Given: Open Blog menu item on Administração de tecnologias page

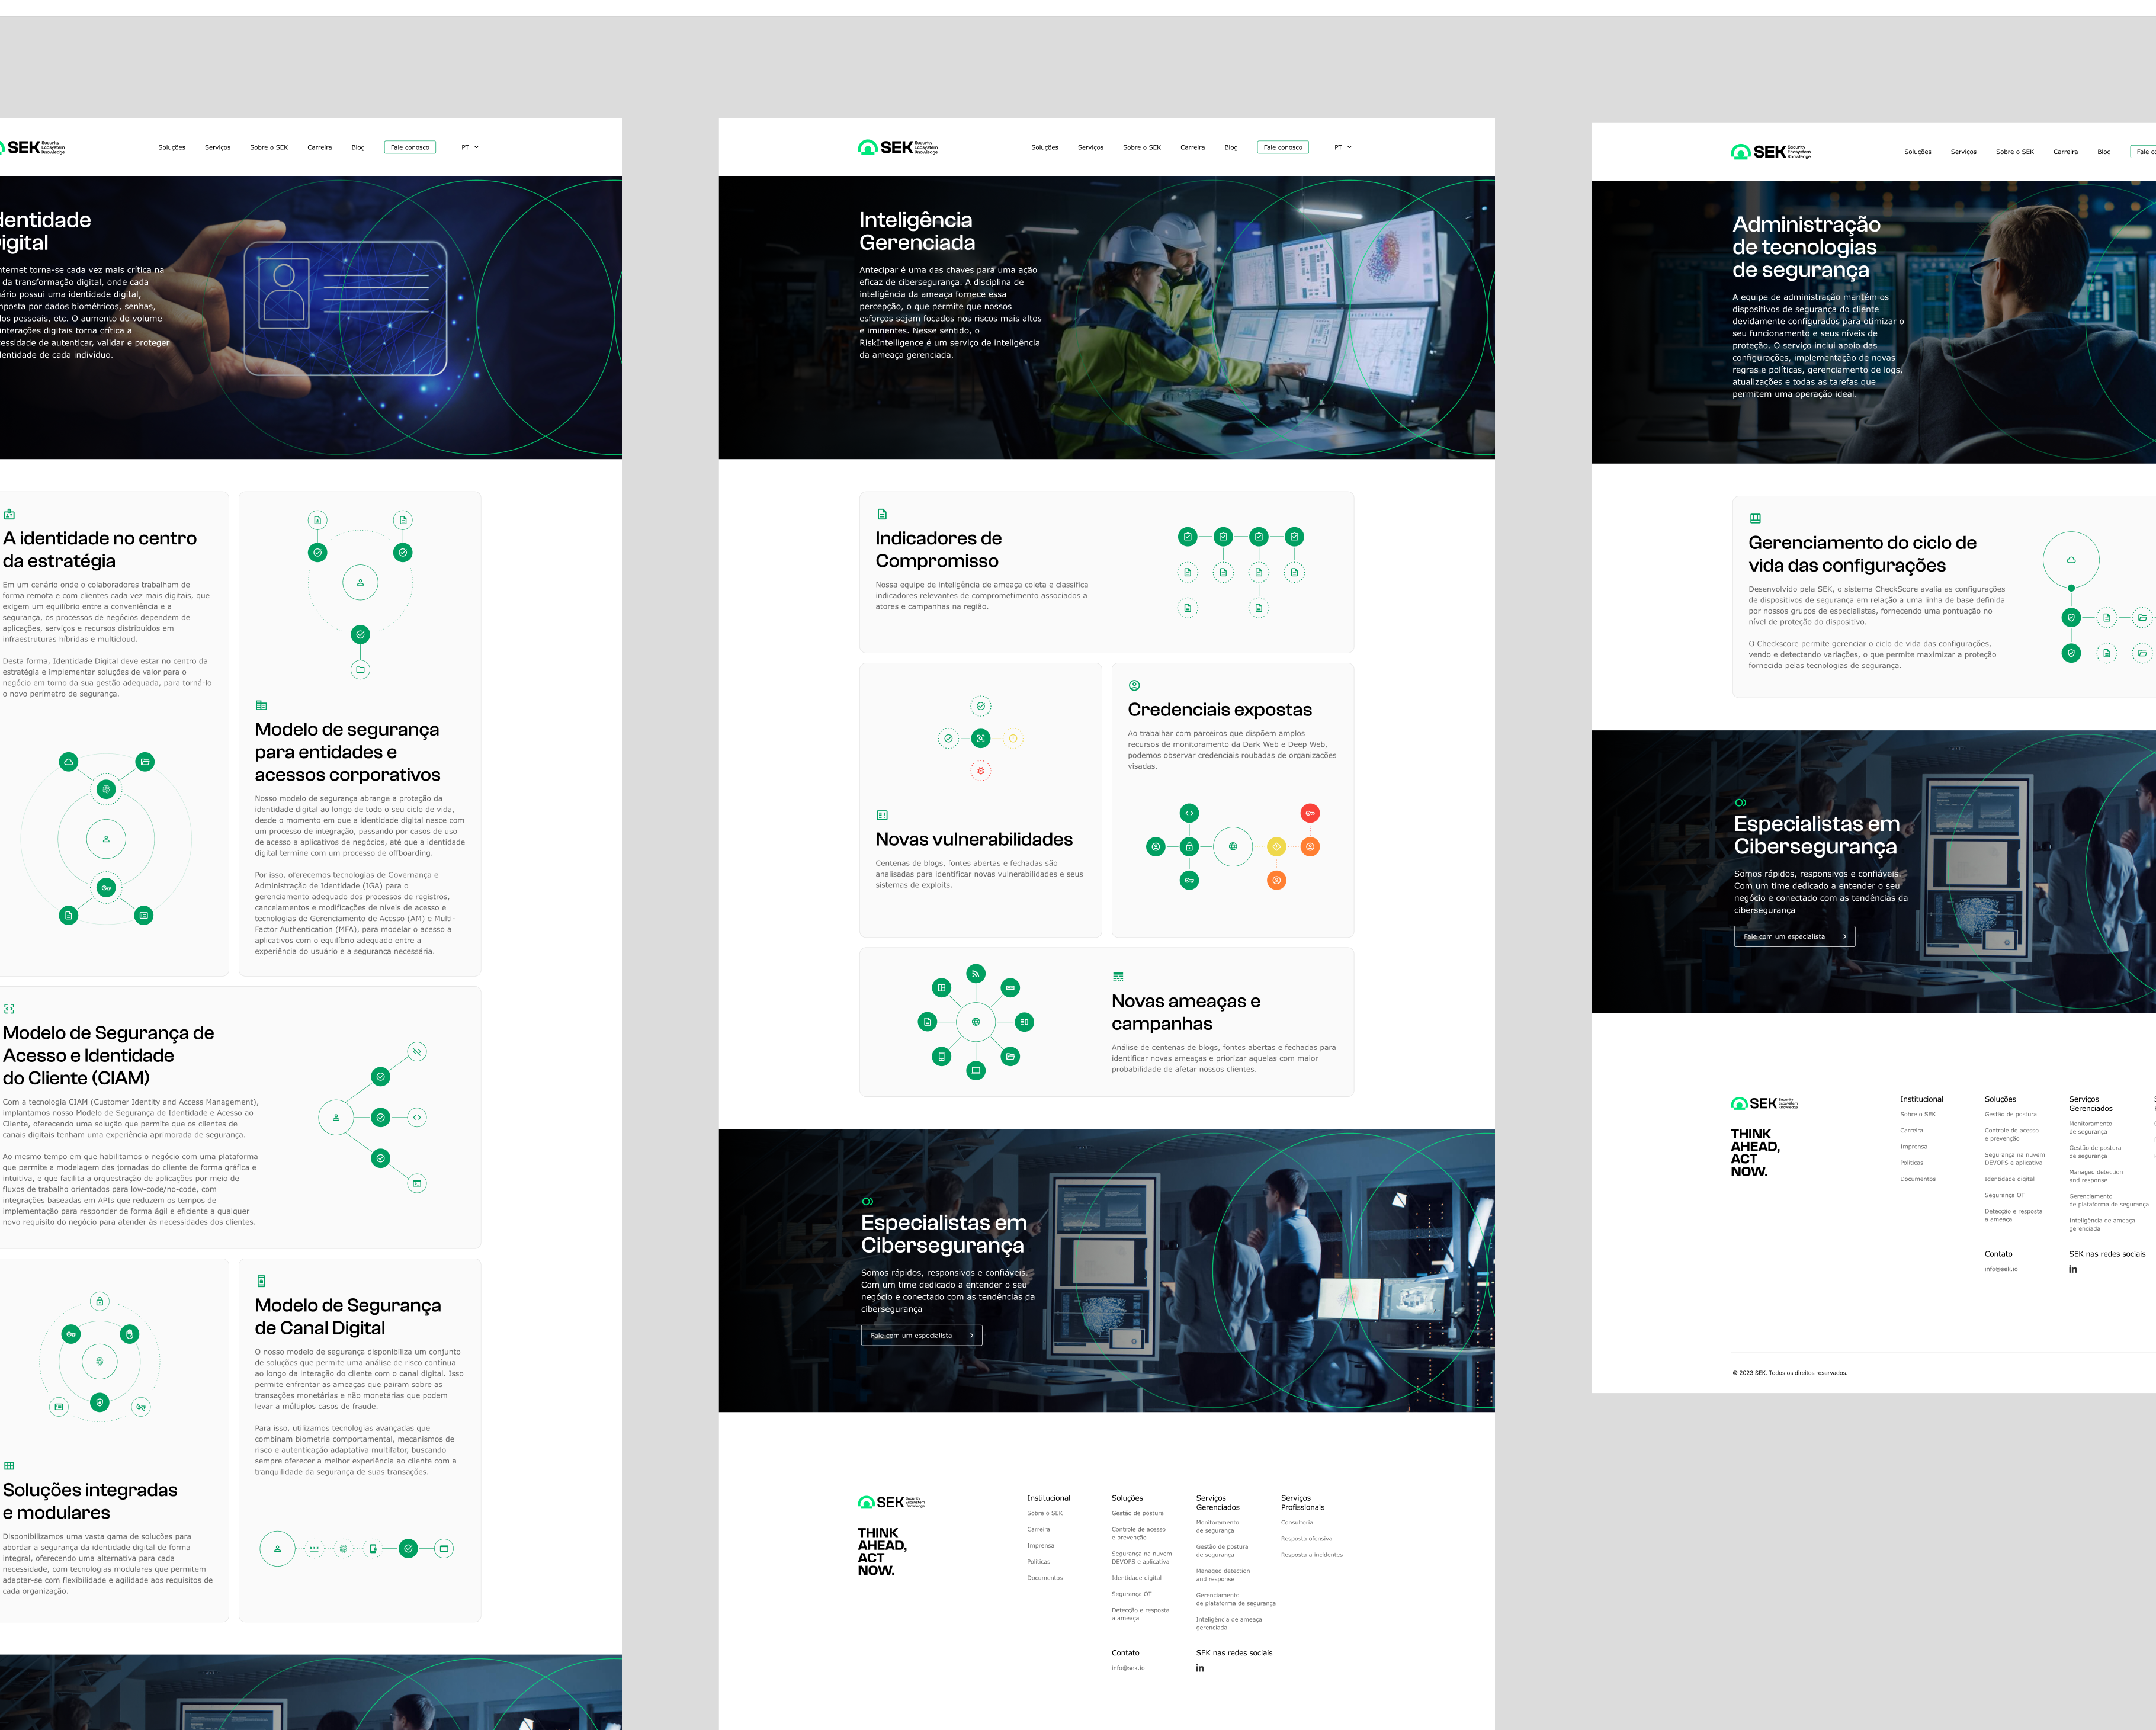Looking at the screenshot, I should 2104,152.
